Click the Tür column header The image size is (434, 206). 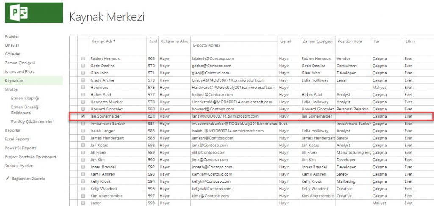coord(376,41)
